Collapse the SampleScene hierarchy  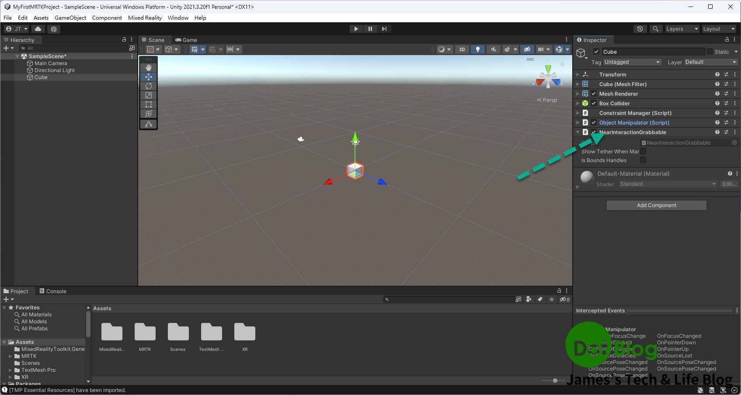tap(17, 56)
